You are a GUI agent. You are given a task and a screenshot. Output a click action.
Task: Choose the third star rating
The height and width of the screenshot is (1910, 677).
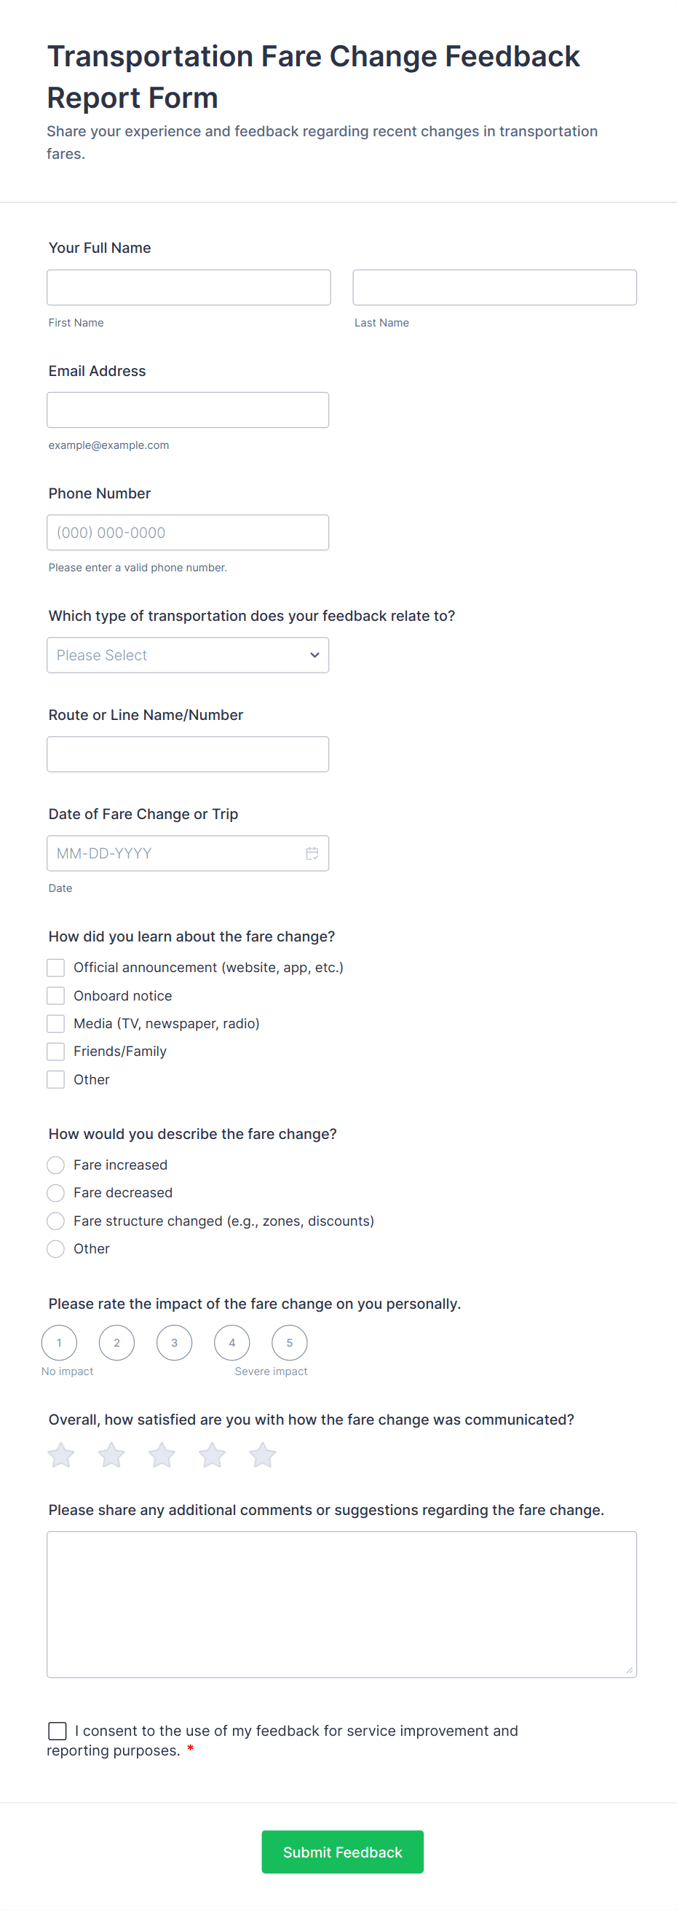[x=162, y=1455]
